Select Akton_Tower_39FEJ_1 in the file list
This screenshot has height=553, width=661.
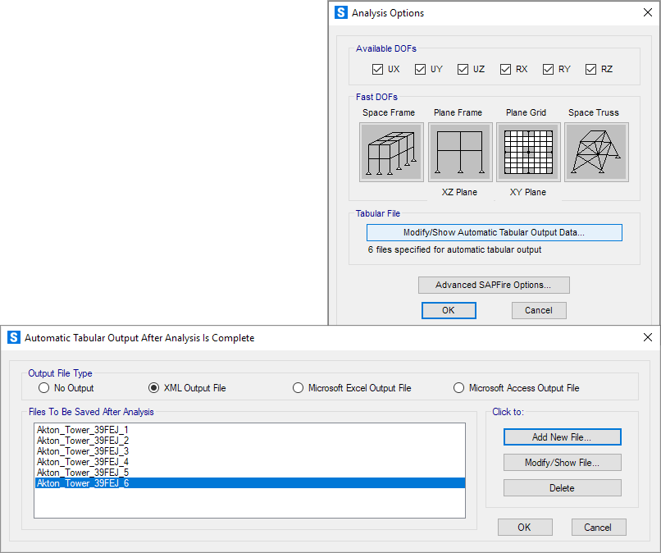83,430
